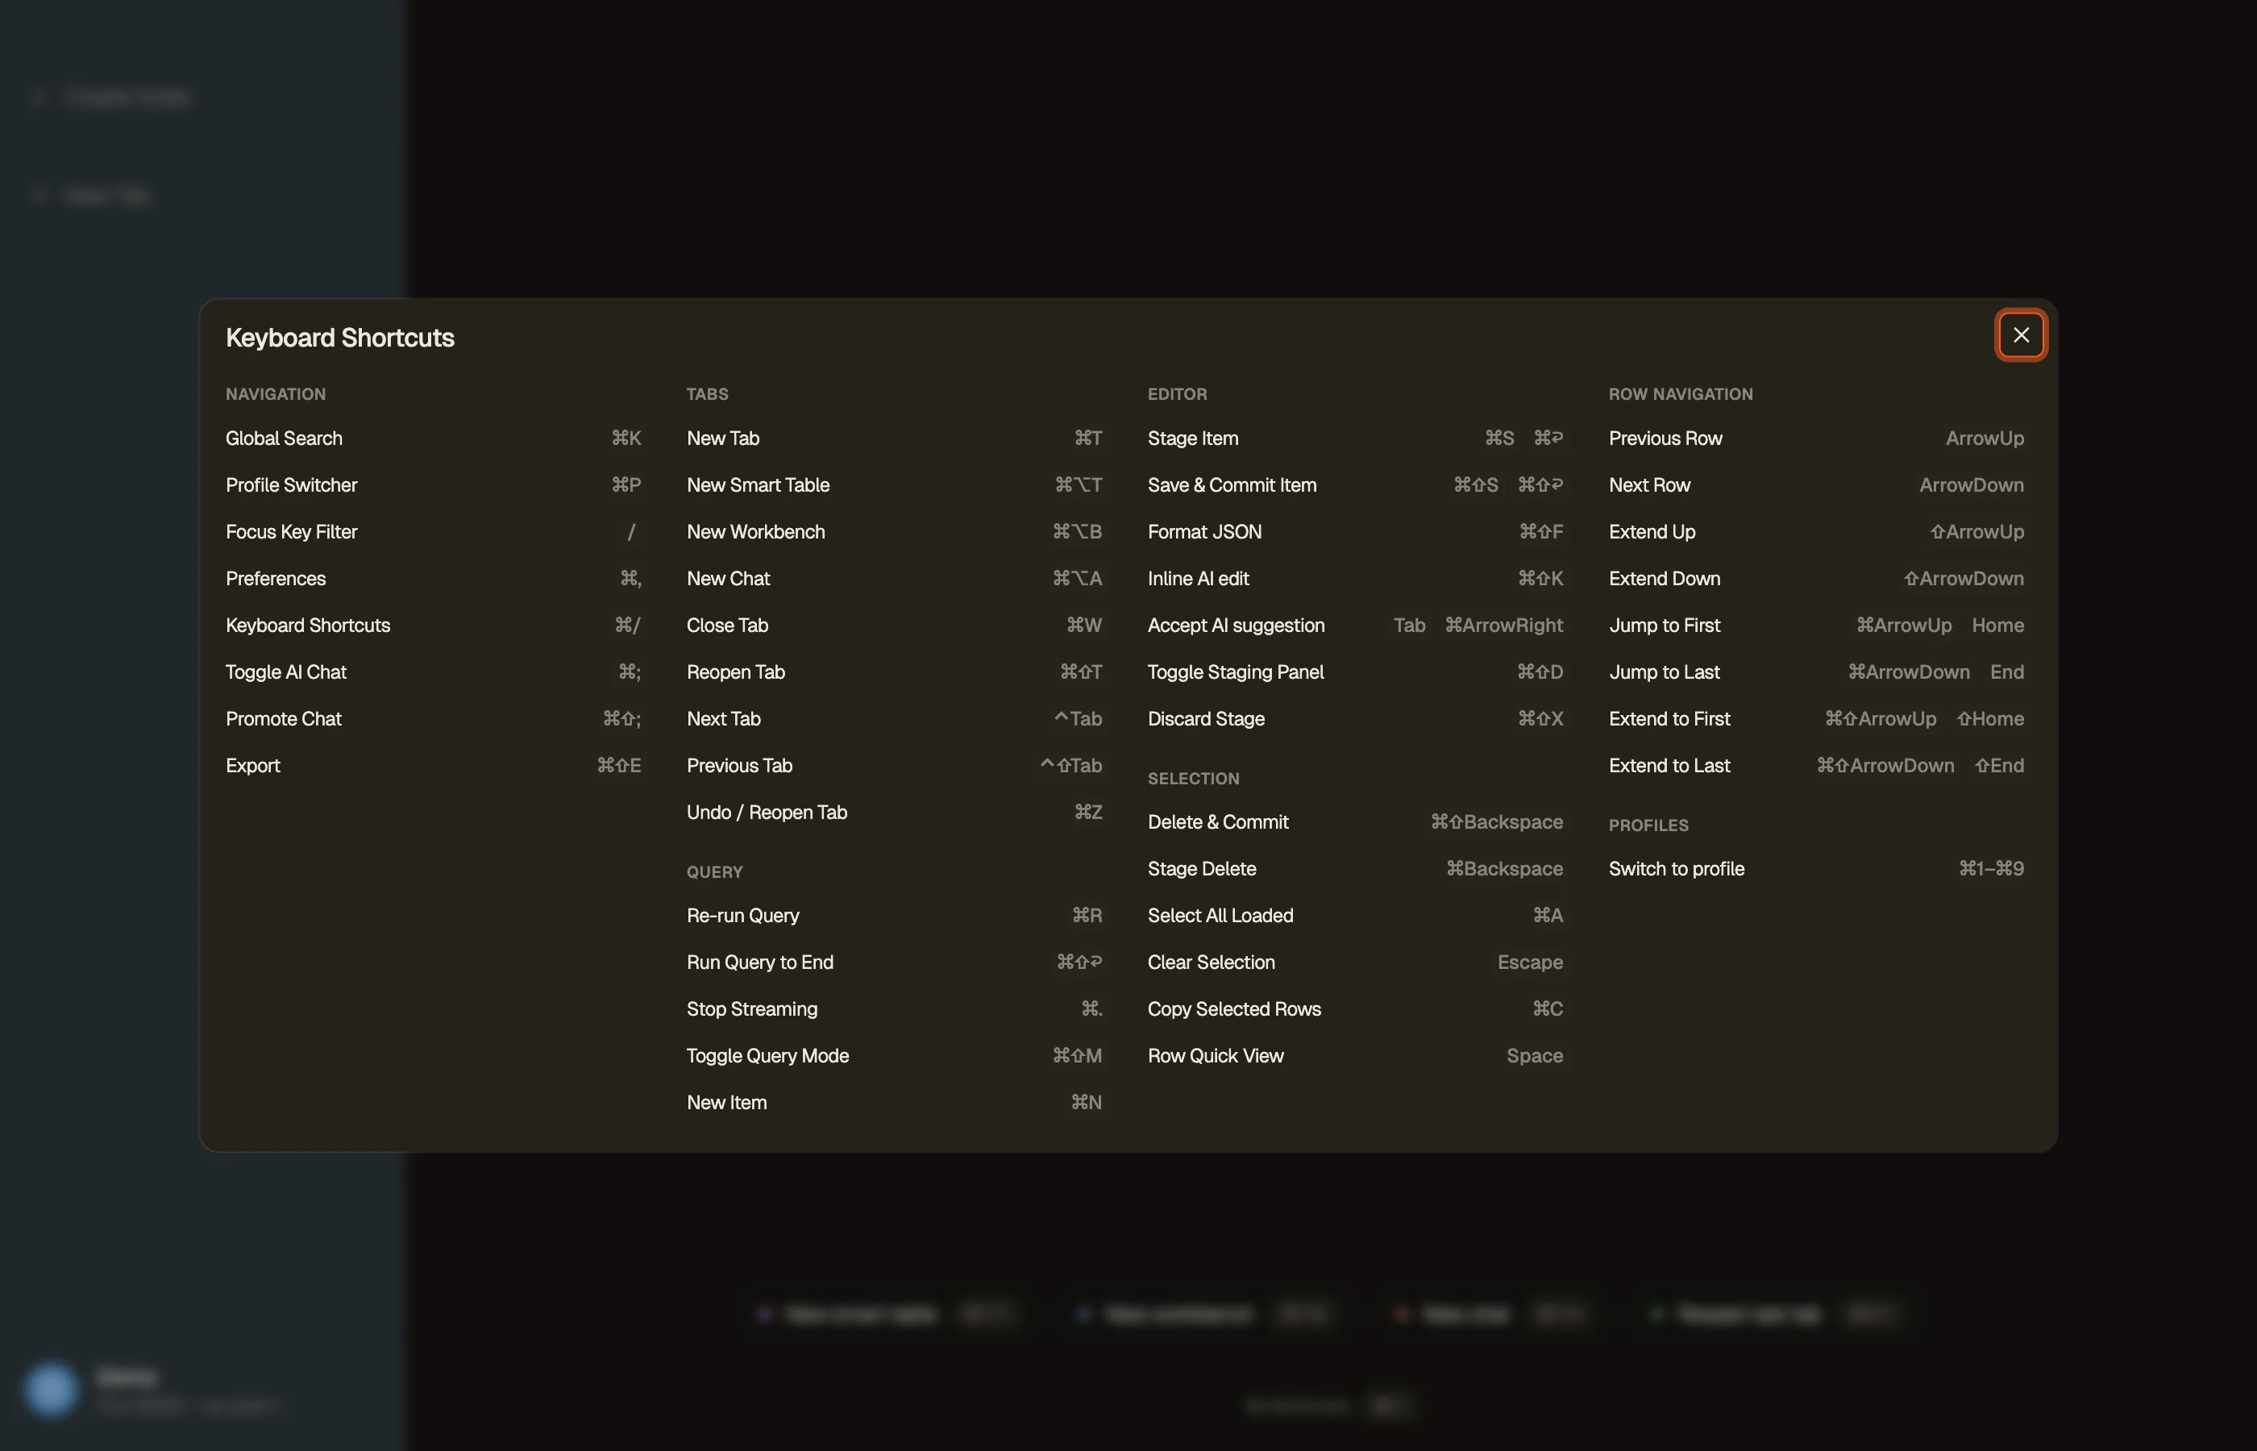Click the Focus Key Filter label
Viewport: 2257px width, 1451px height.
tap(291, 531)
